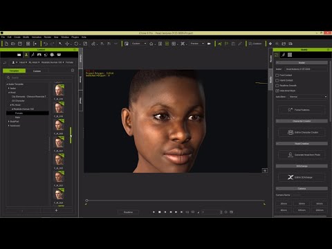Expand the BodyPart tree node
332x249 pixels.
coord(9,122)
